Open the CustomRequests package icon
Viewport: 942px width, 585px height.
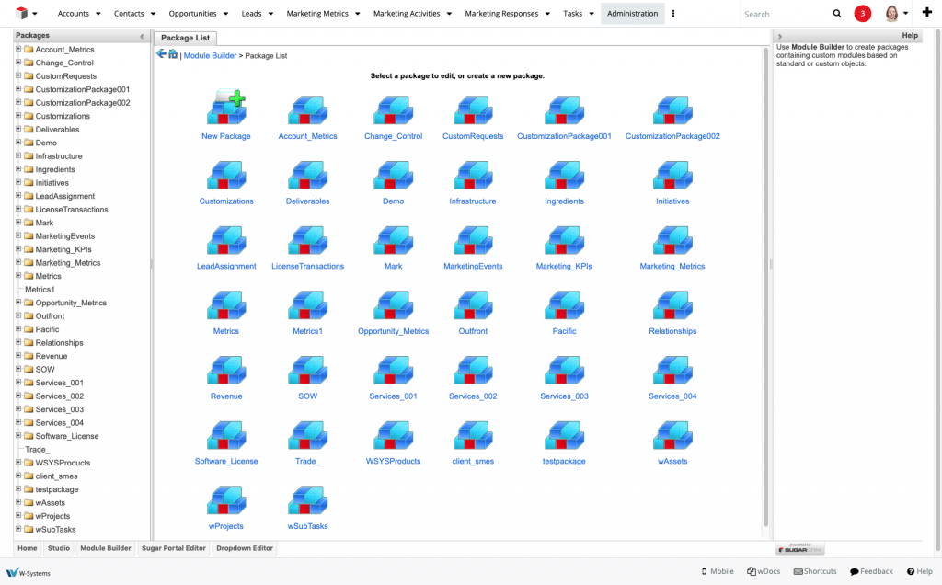[x=473, y=109]
